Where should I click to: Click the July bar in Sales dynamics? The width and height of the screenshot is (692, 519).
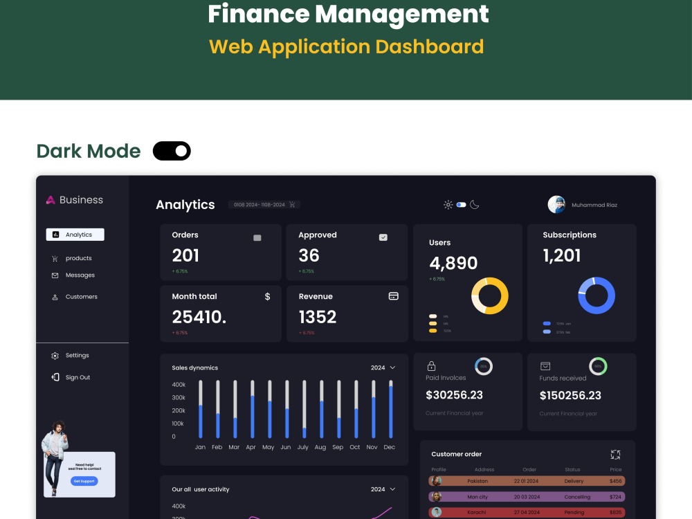(304, 409)
